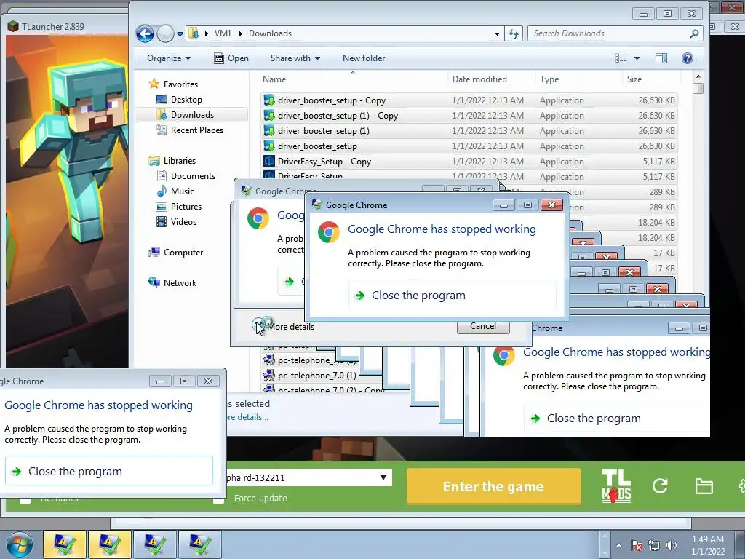Select driver_booster_setup (1) file icon
Image resolution: width=745 pixels, height=559 pixels.
click(x=269, y=131)
